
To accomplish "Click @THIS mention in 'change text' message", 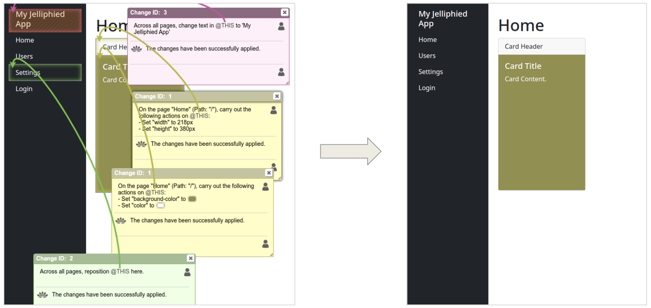I will pos(225,25).
